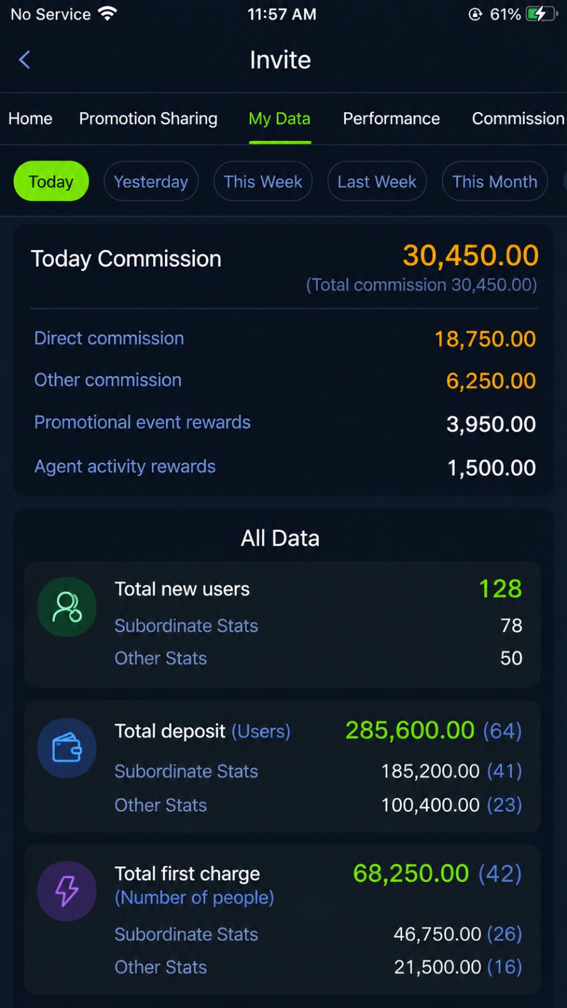Tap the first charge lightning icon

coord(67,891)
